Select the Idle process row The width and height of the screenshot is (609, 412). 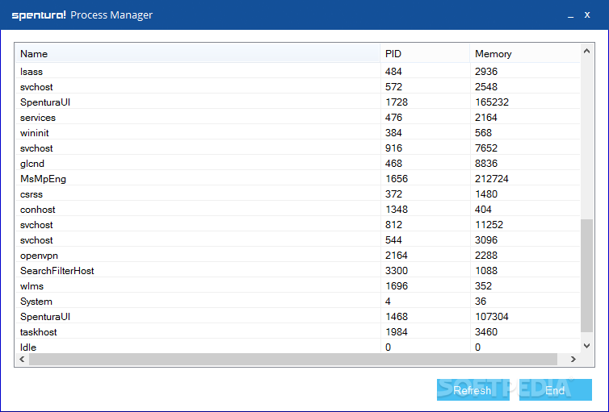pos(298,347)
